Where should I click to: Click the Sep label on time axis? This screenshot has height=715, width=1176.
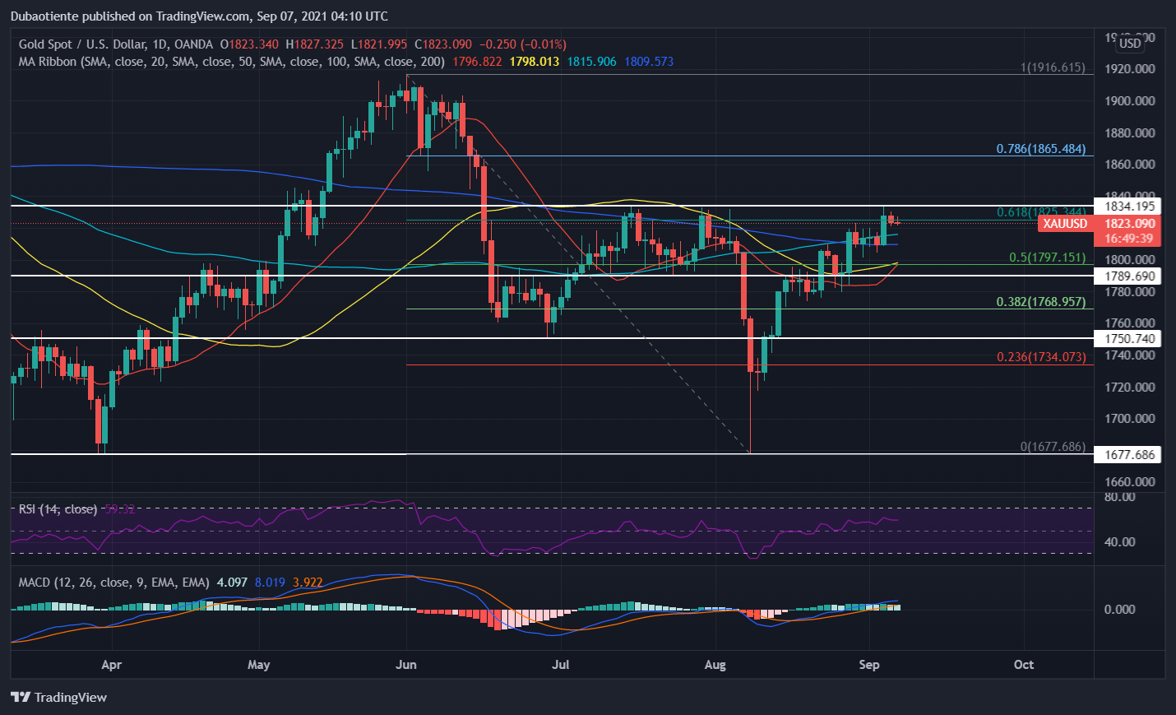869,665
